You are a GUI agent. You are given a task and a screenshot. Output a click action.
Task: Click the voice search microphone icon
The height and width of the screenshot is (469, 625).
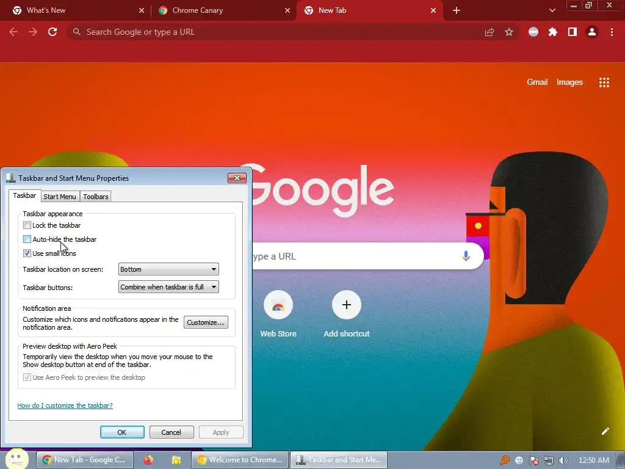(x=466, y=256)
